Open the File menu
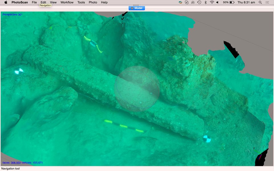The image size is (274, 171). coord(34,2)
